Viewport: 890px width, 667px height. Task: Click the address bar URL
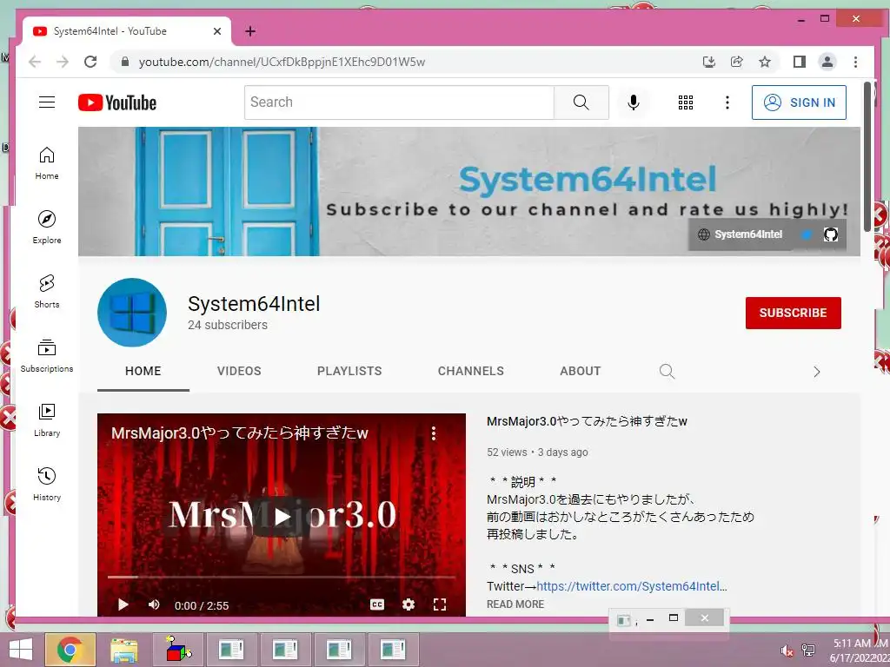[282, 62]
